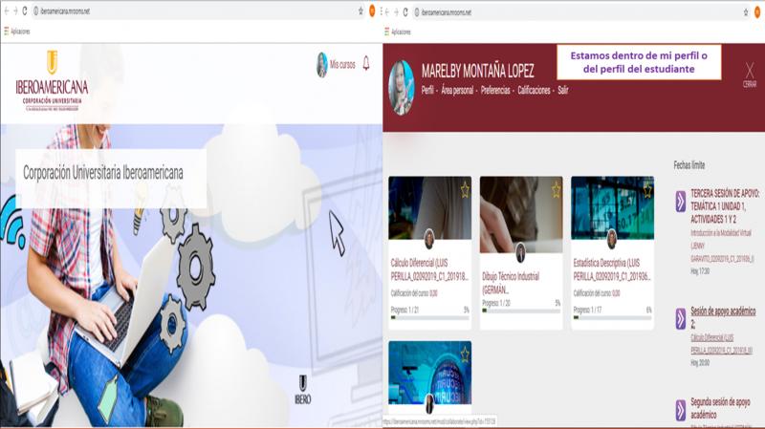Click the notification bell in left window
The width and height of the screenshot is (765, 429).
366,63
